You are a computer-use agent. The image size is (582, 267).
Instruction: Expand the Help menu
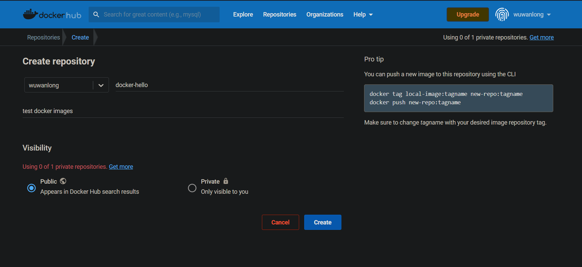pos(363,15)
